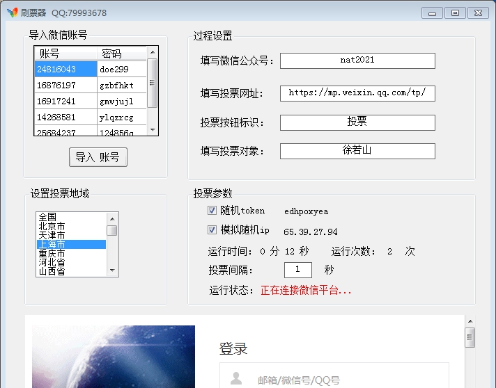Click password cell gmwjujl

pos(122,101)
